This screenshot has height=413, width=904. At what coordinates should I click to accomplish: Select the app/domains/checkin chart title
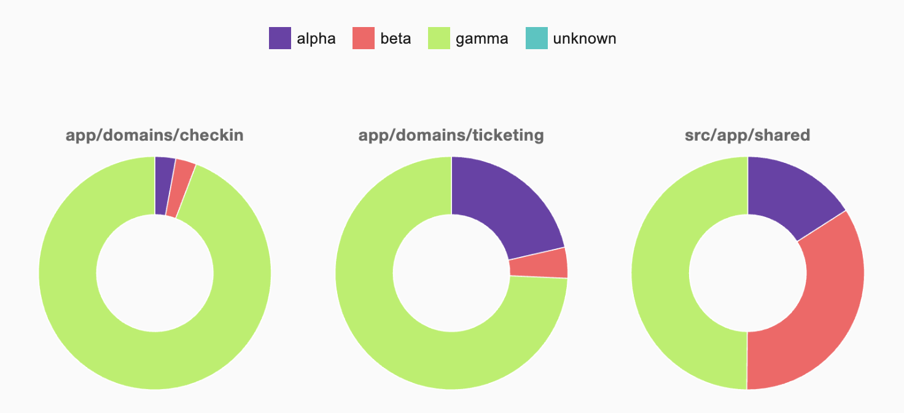tap(155, 135)
